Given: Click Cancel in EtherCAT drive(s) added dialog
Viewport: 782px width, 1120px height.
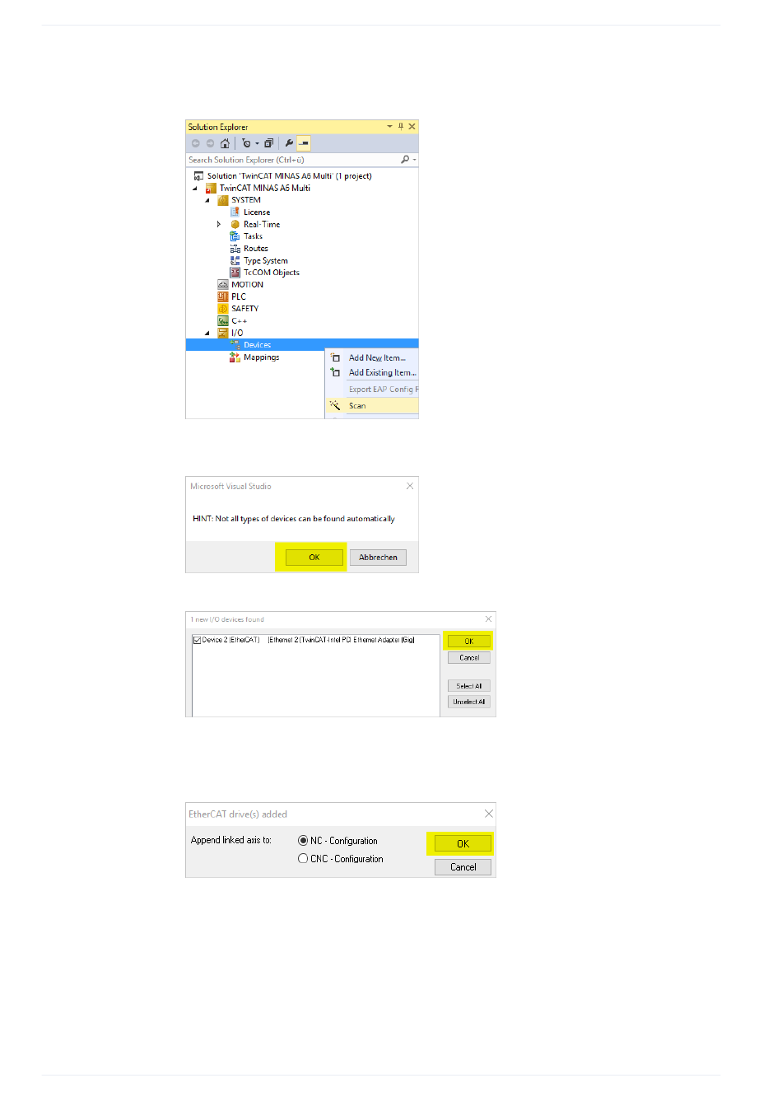Looking at the screenshot, I should pyautogui.click(x=463, y=867).
